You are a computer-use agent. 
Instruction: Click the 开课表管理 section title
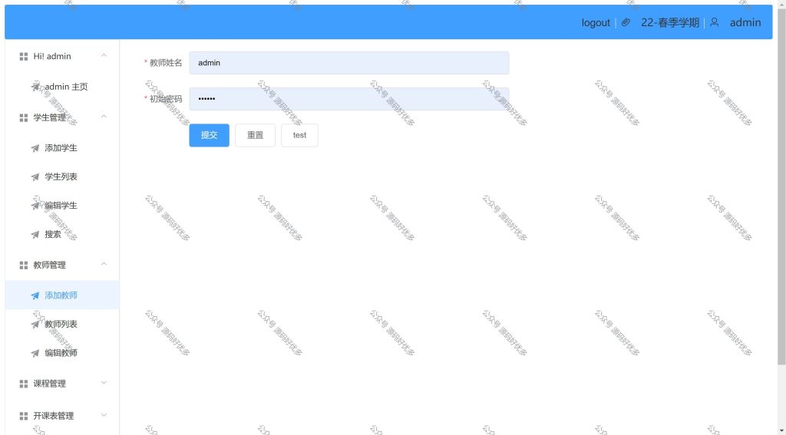[x=54, y=416]
